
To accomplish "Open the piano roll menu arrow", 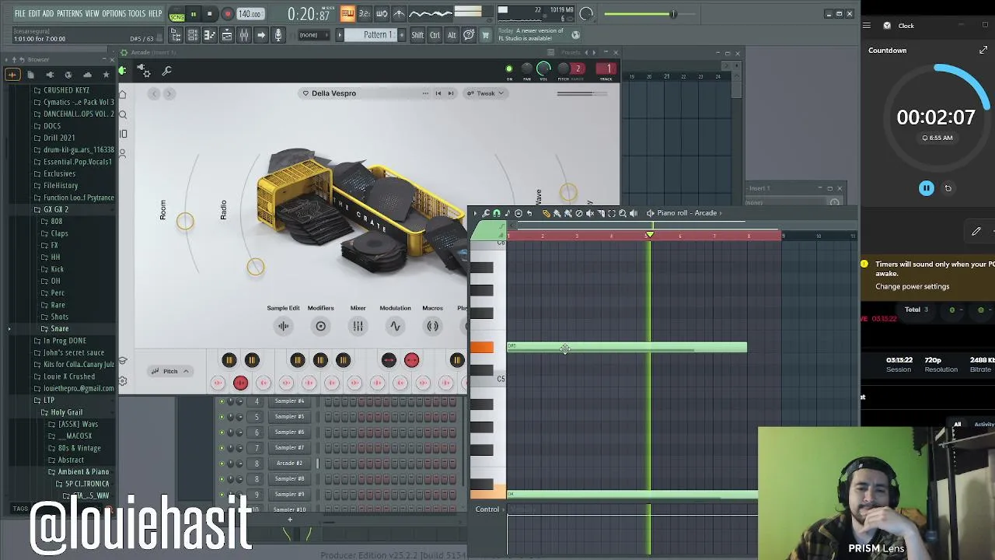I will click(475, 213).
